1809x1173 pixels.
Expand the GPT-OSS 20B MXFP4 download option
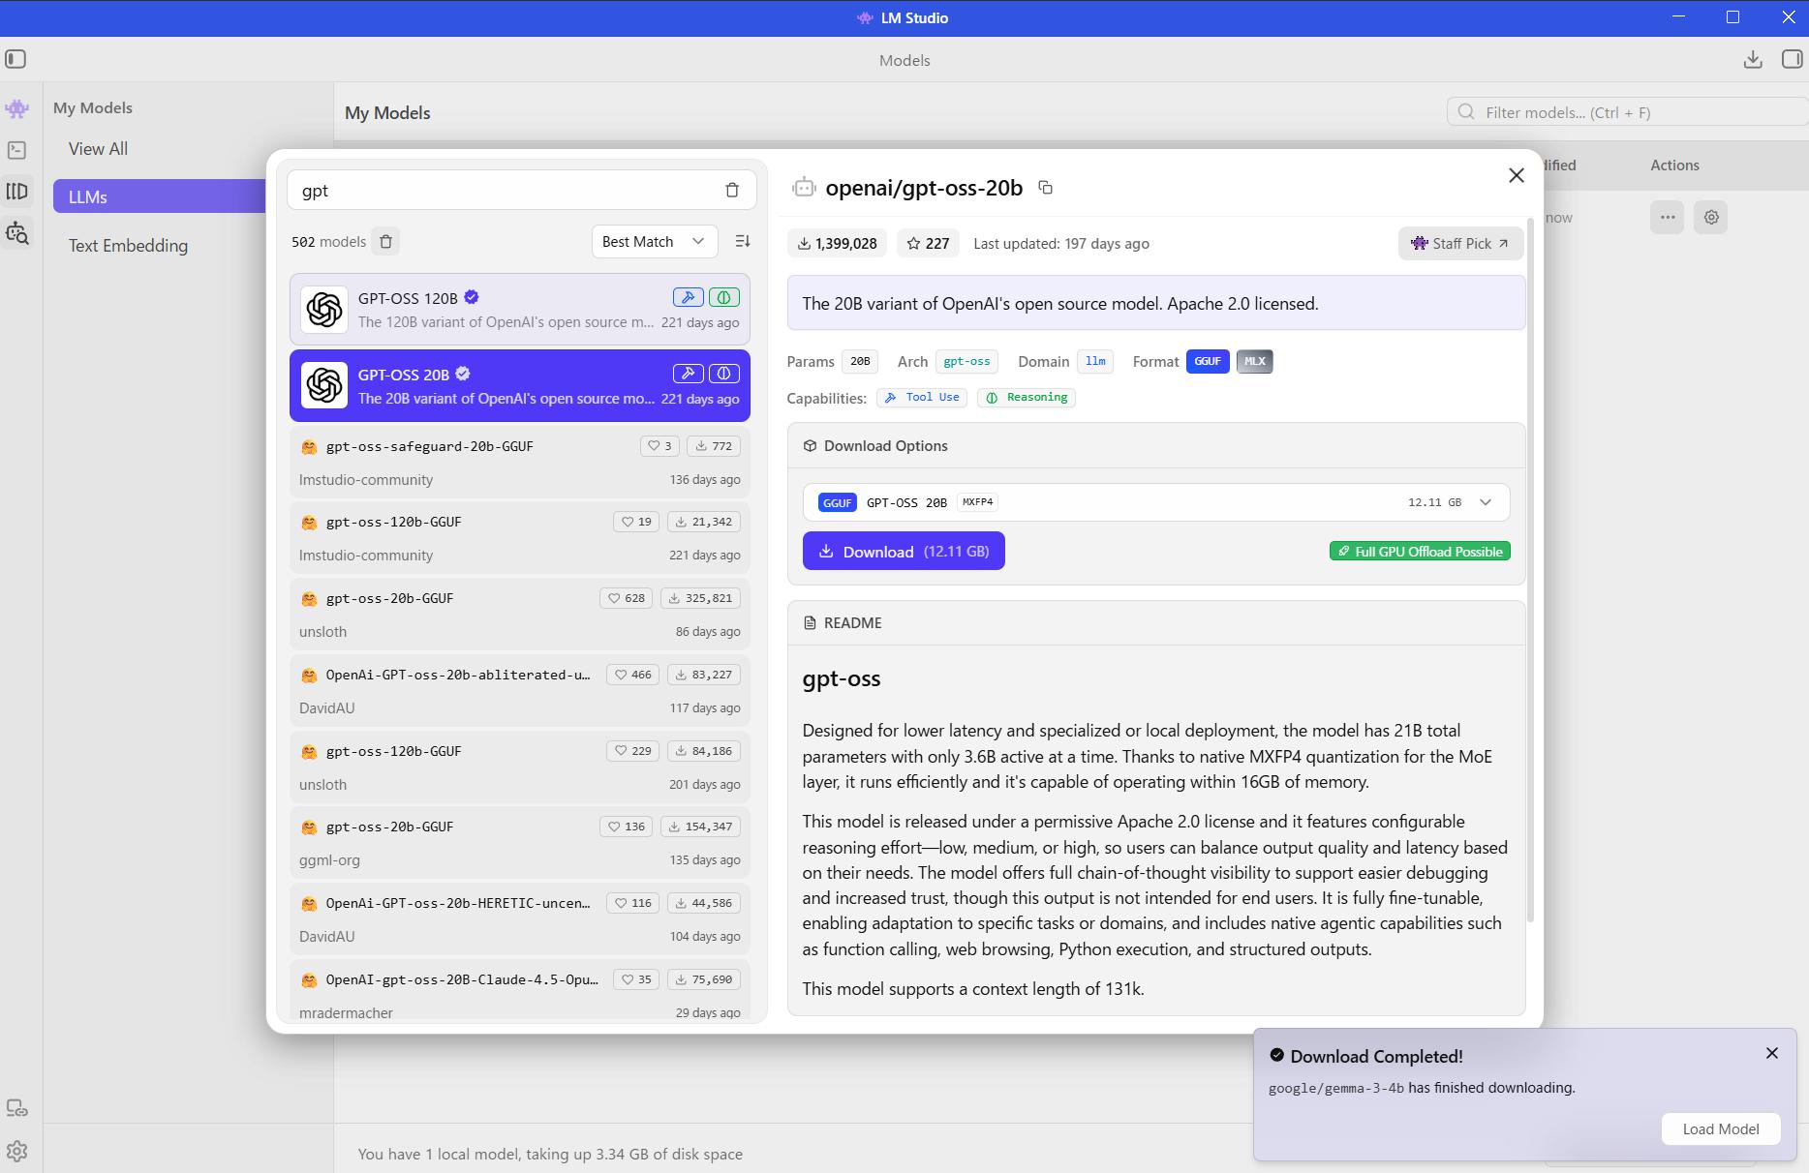click(x=1485, y=502)
